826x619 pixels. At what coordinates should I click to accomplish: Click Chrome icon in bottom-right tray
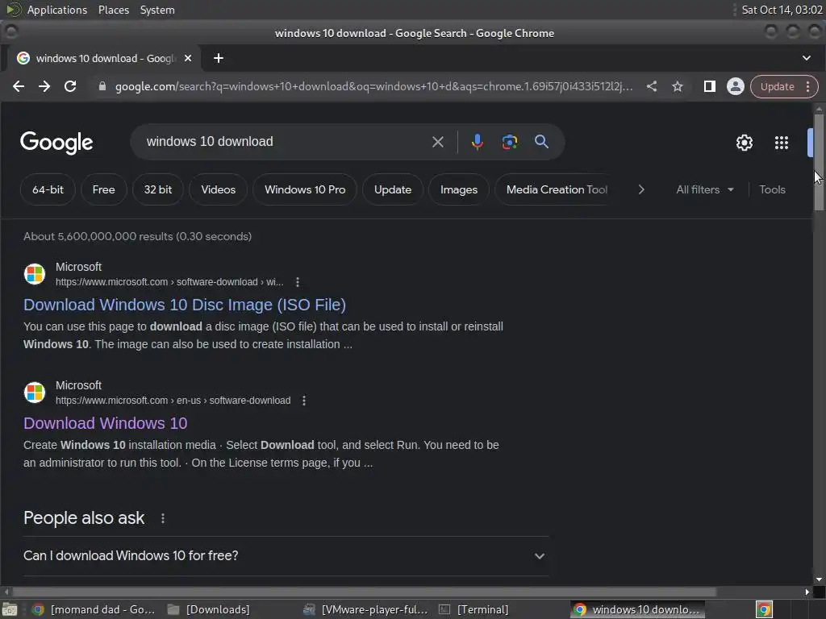[x=764, y=609]
